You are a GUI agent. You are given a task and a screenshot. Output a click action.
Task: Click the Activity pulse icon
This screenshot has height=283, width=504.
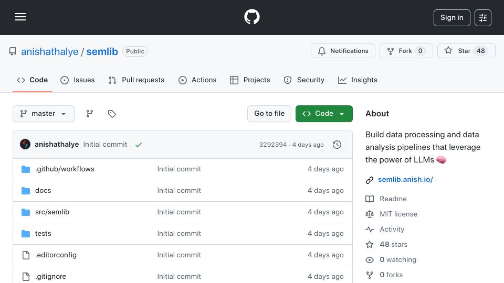370,230
